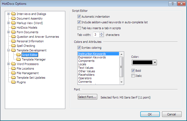Uncheck the Bold attribute checkbox
The image size is (187, 121).
coord(133,71)
